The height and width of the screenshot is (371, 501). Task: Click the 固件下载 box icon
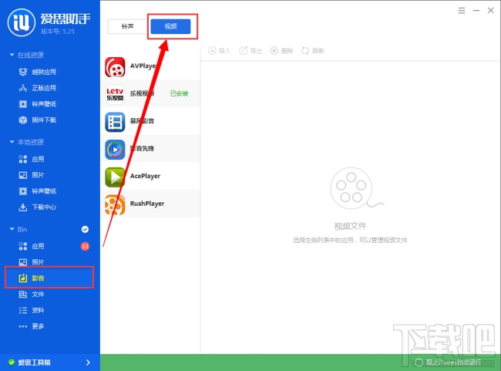coord(22,120)
